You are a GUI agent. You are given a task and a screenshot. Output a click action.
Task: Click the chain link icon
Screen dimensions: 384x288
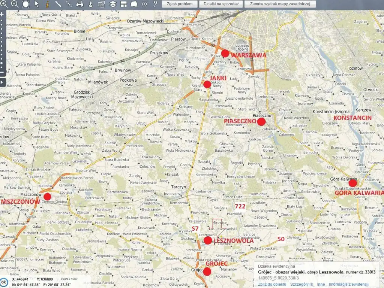69,4
